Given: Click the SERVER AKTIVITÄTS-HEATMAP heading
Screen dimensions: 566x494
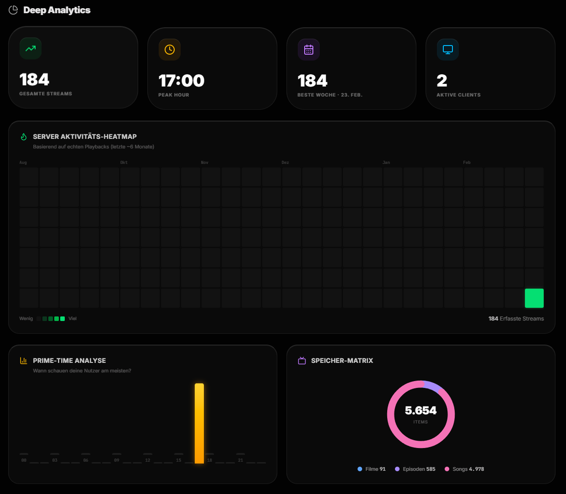Looking at the screenshot, I should pyautogui.click(x=85, y=137).
